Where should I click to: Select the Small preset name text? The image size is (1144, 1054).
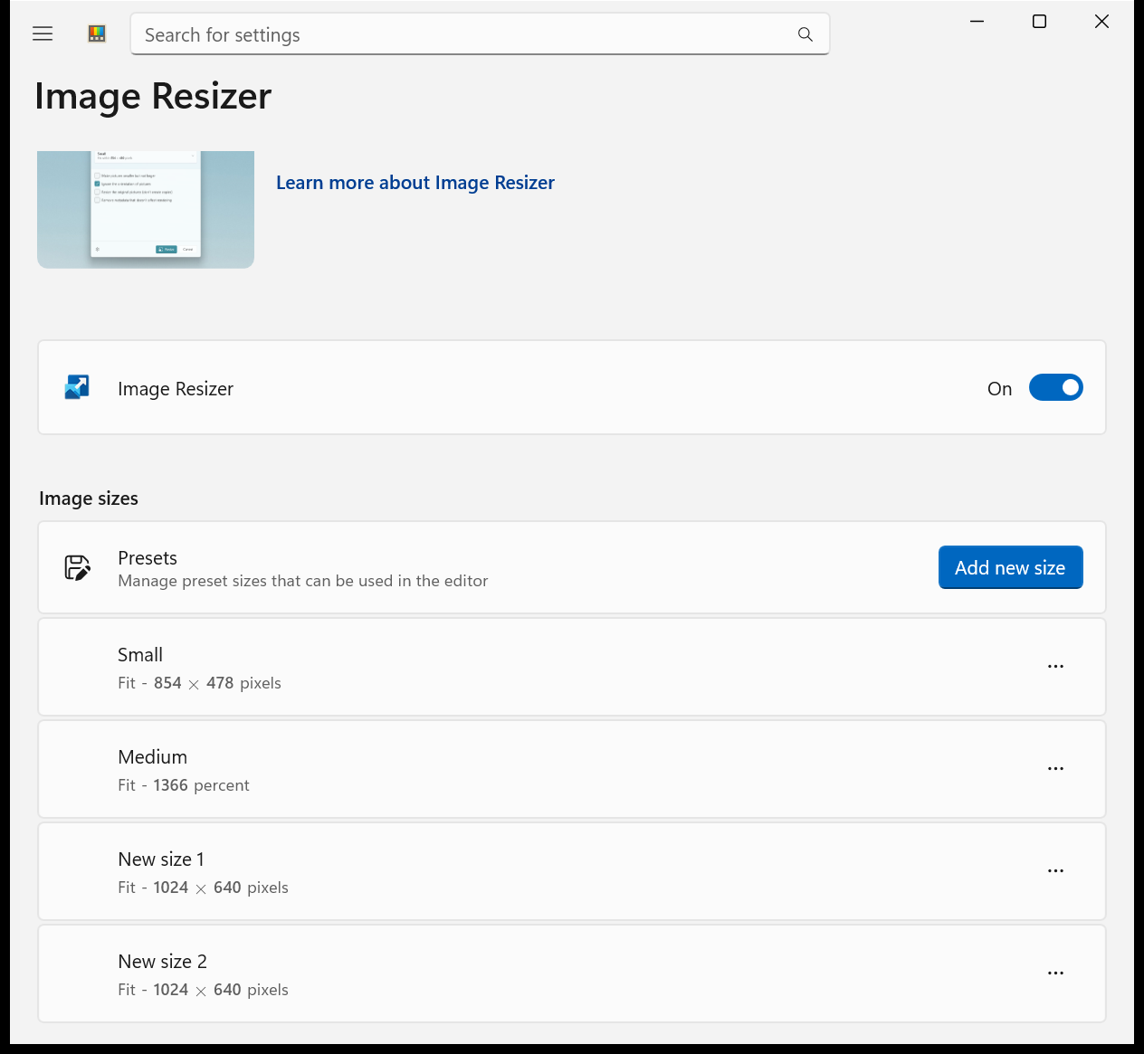coord(140,655)
